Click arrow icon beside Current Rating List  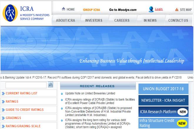tap(3, 94)
